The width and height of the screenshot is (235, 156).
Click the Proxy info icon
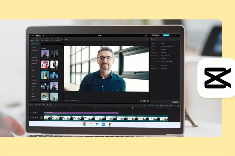[x=178, y=66]
